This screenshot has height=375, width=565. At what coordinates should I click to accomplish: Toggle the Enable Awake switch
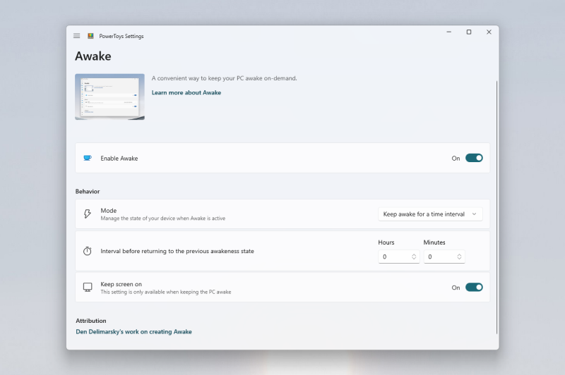click(474, 158)
